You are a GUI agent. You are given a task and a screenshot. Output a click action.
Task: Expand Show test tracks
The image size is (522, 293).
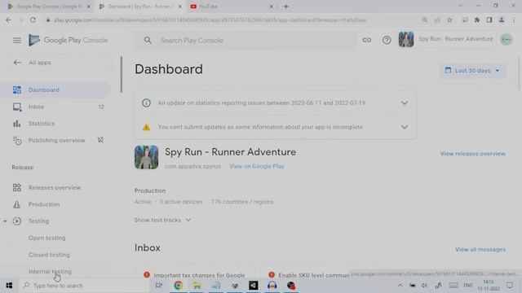pyautogui.click(x=162, y=221)
